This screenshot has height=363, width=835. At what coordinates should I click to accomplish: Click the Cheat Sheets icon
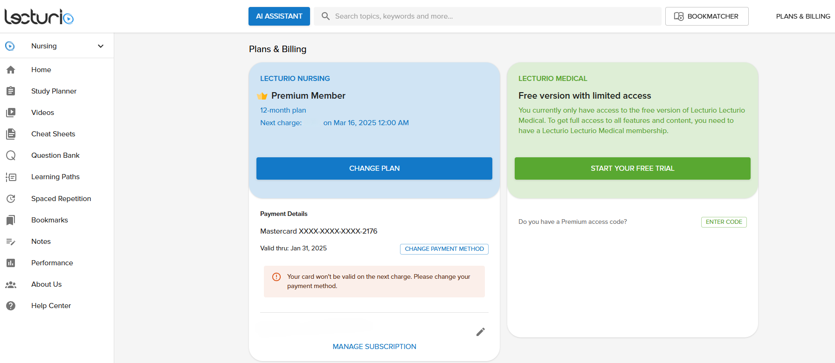tap(11, 134)
